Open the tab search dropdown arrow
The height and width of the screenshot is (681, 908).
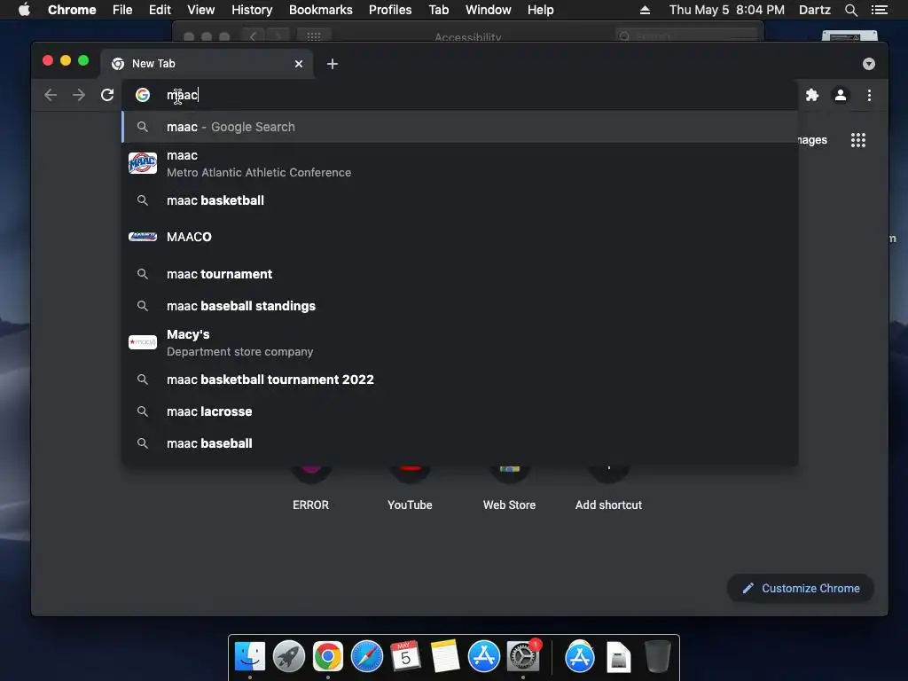868,64
